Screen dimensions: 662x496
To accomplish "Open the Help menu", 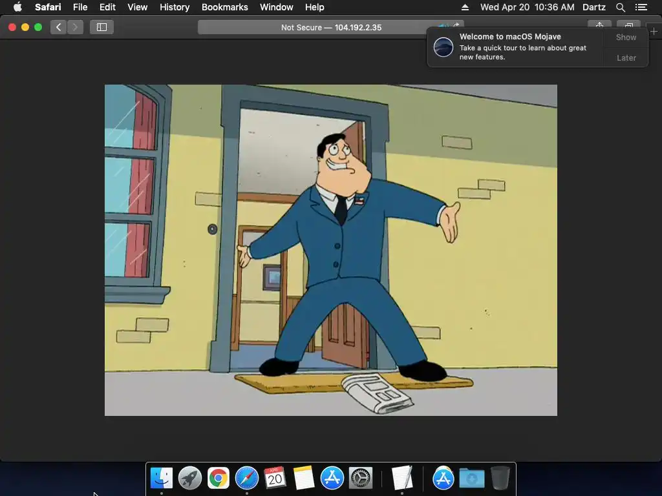I will click(315, 7).
